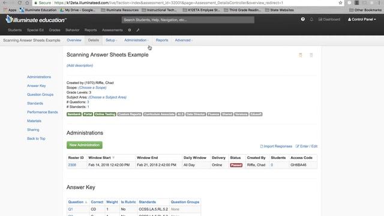
Task: Open the help question mark icon
Action: 303,19
